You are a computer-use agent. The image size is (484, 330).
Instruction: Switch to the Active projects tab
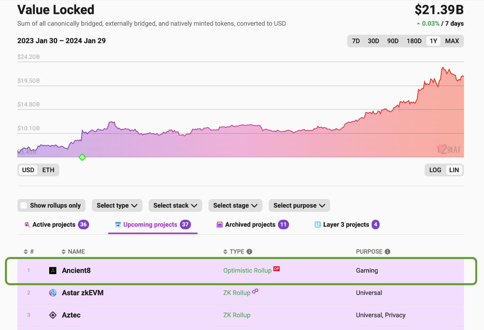pyautogui.click(x=56, y=224)
